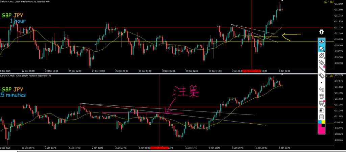346x152 pixels.
Task: Click '24 Dec 02:00' on the H1 time axis
Action: 75,71
